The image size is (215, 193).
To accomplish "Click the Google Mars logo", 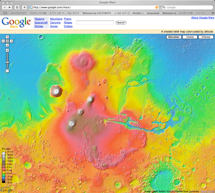I will click(x=16, y=23).
